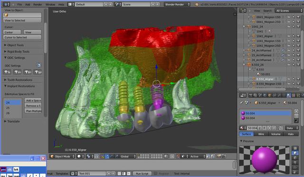This screenshot has height=177, width=304.
Task: Toggle selectability of 6.550_Aligner cursor icon
Action: click(x=294, y=79)
